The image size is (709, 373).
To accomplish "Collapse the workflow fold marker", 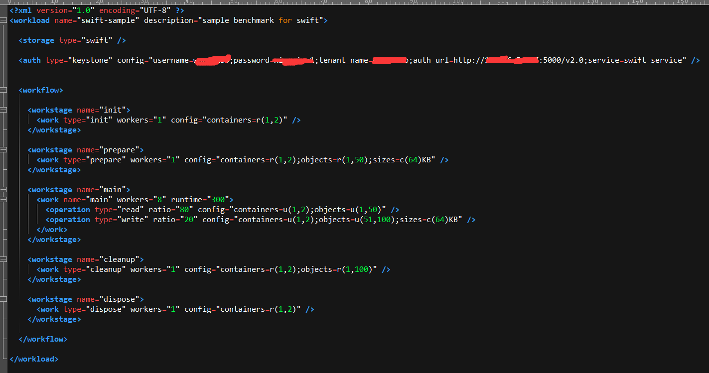I will coord(4,90).
